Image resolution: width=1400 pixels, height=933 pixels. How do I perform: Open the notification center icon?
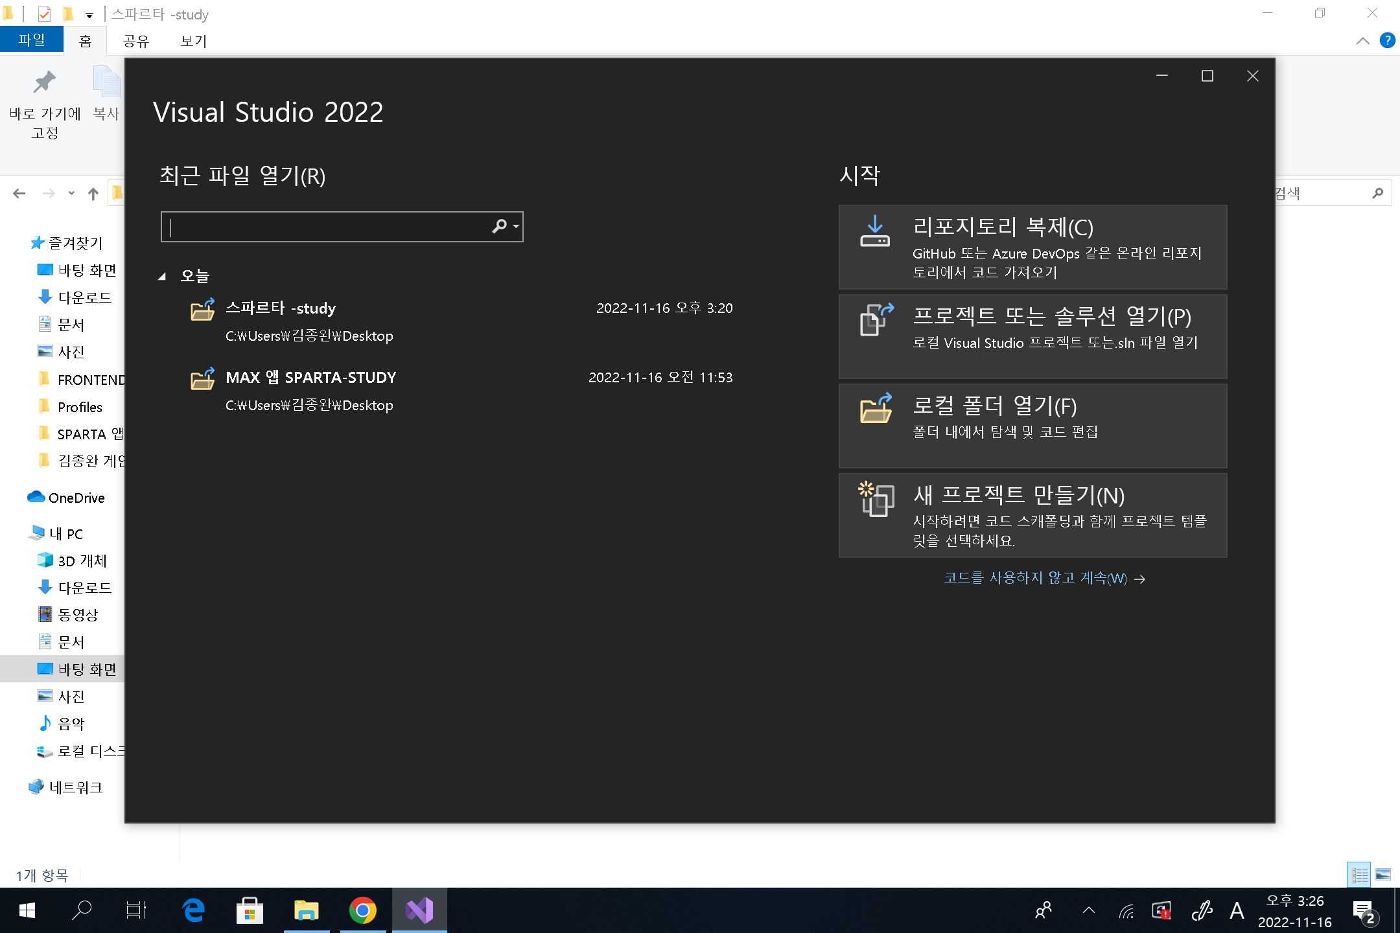click(1364, 911)
